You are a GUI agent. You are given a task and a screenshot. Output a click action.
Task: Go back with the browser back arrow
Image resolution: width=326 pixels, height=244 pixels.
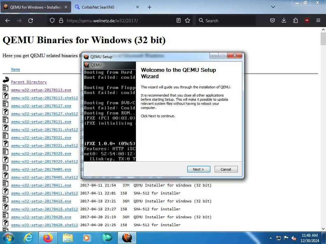point(8,21)
